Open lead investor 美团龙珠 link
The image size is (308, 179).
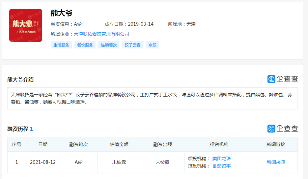[x=221, y=159]
